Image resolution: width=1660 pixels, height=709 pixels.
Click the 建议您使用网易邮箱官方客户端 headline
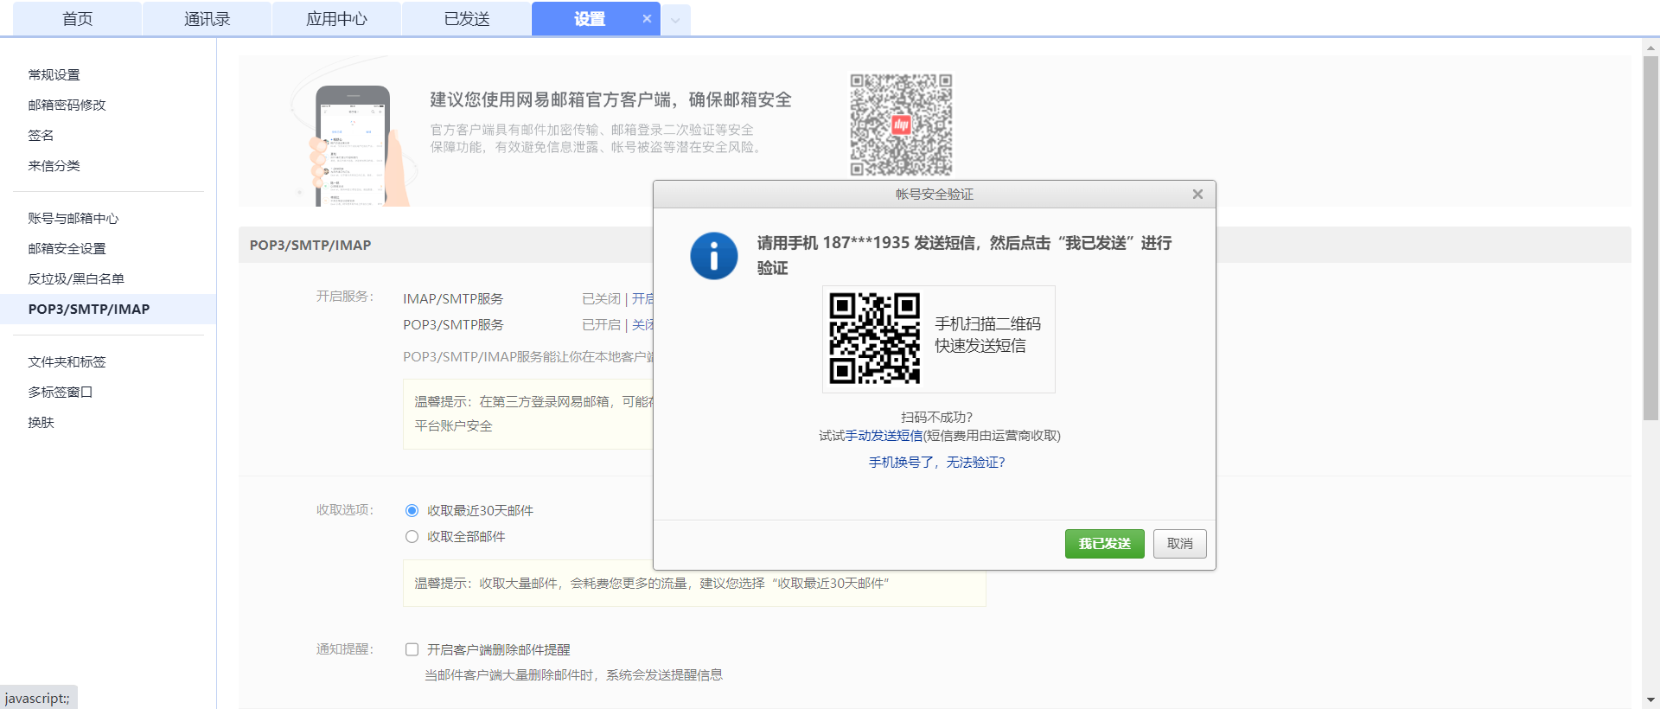[x=611, y=99]
